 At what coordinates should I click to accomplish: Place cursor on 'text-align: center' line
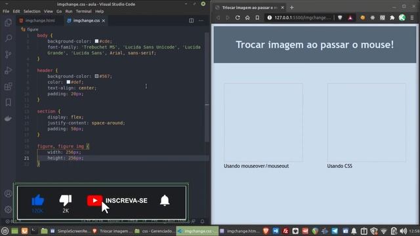[72, 88]
